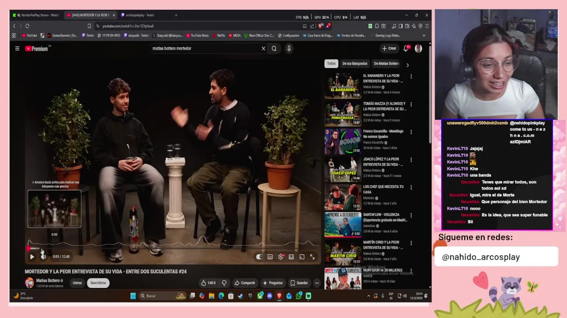The height and width of the screenshot is (318, 567).
Task: Open WhatsApp from the taskbar
Action: point(299,296)
